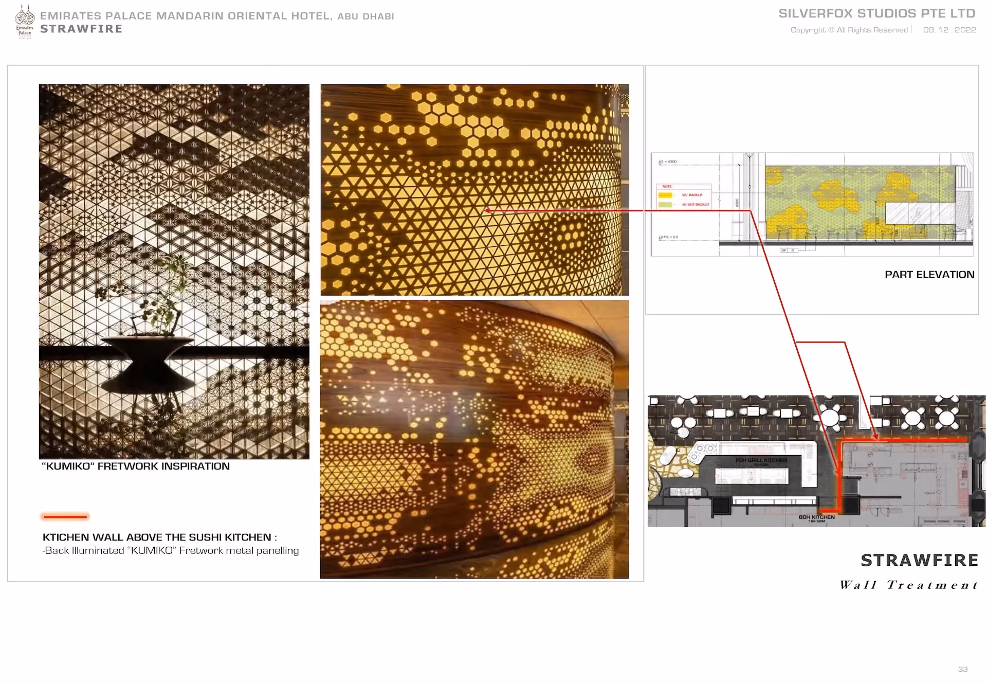This screenshot has width=987, height=684.
Task: Click the bottom curved illuminated wall photo
Action: (x=474, y=440)
